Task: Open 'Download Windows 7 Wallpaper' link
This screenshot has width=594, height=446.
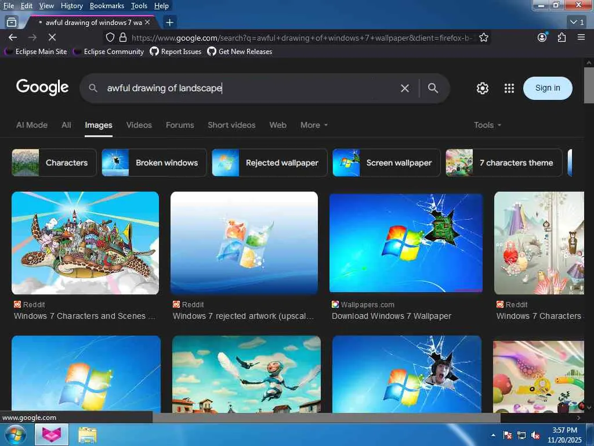Action: [x=392, y=316]
